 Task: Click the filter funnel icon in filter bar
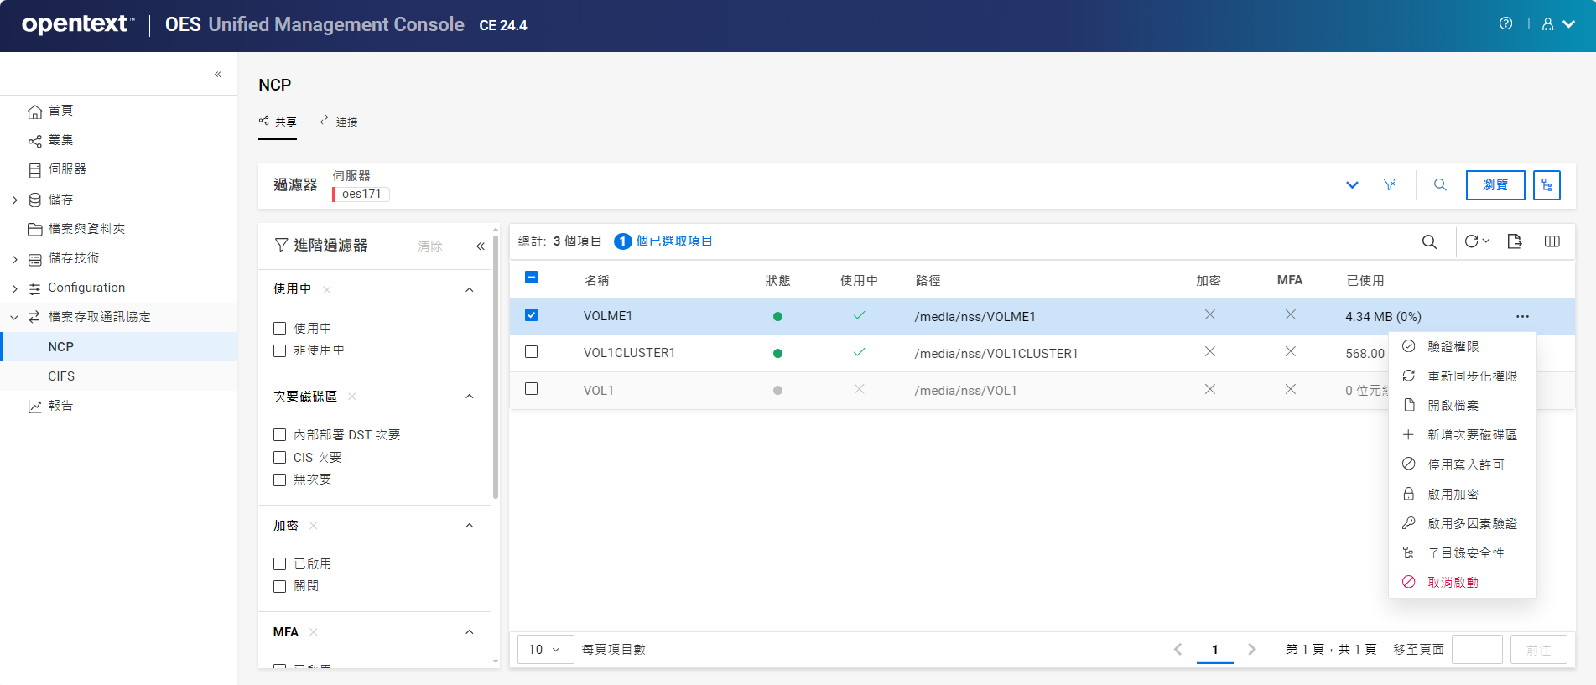click(1390, 184)
